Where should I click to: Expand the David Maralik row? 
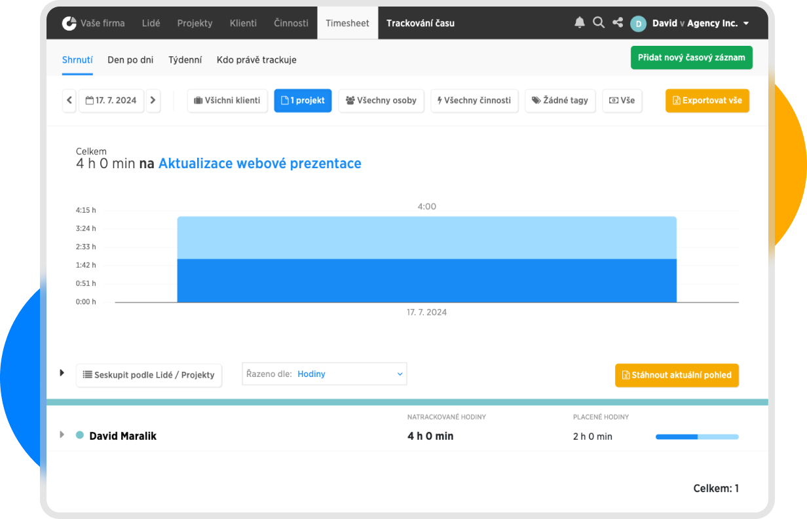pos(62,435)
